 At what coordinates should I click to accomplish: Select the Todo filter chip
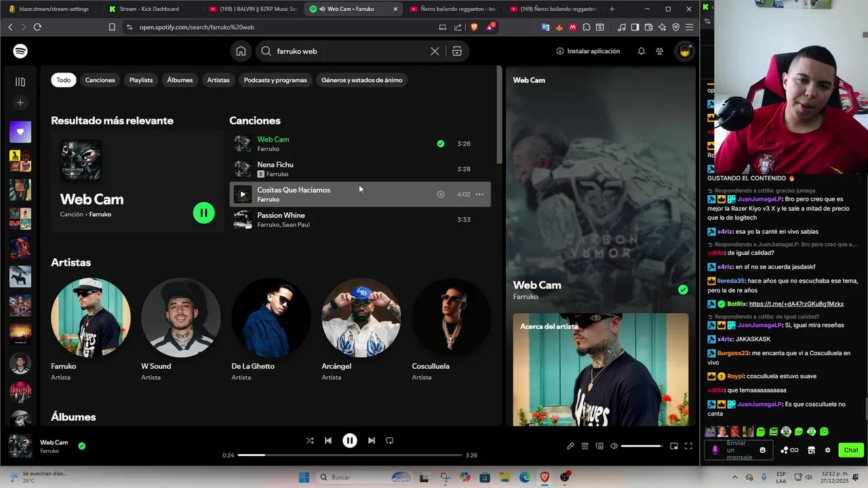[x=64, y=80]
